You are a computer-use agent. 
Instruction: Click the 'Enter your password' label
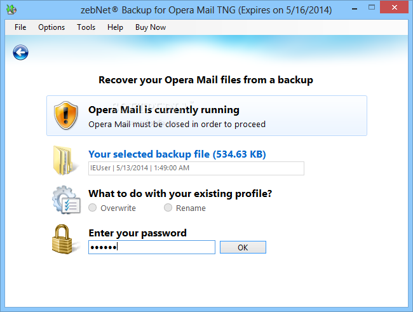(137, 233)
